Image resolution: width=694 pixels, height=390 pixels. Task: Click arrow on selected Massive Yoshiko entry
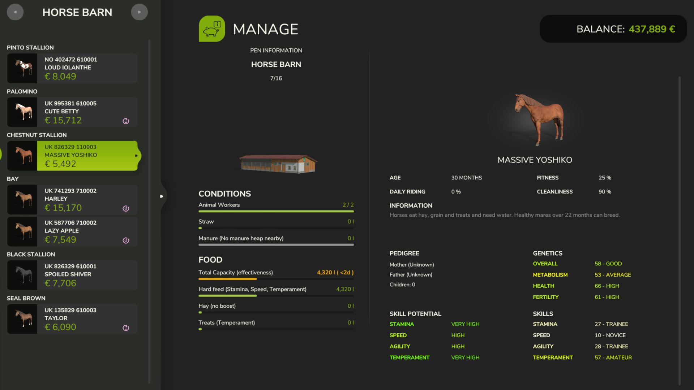coord(136,156)
